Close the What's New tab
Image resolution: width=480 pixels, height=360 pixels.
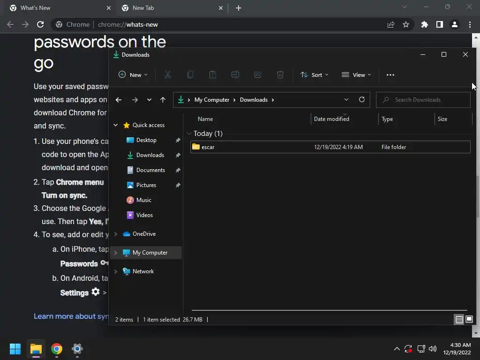coord(109,8)
